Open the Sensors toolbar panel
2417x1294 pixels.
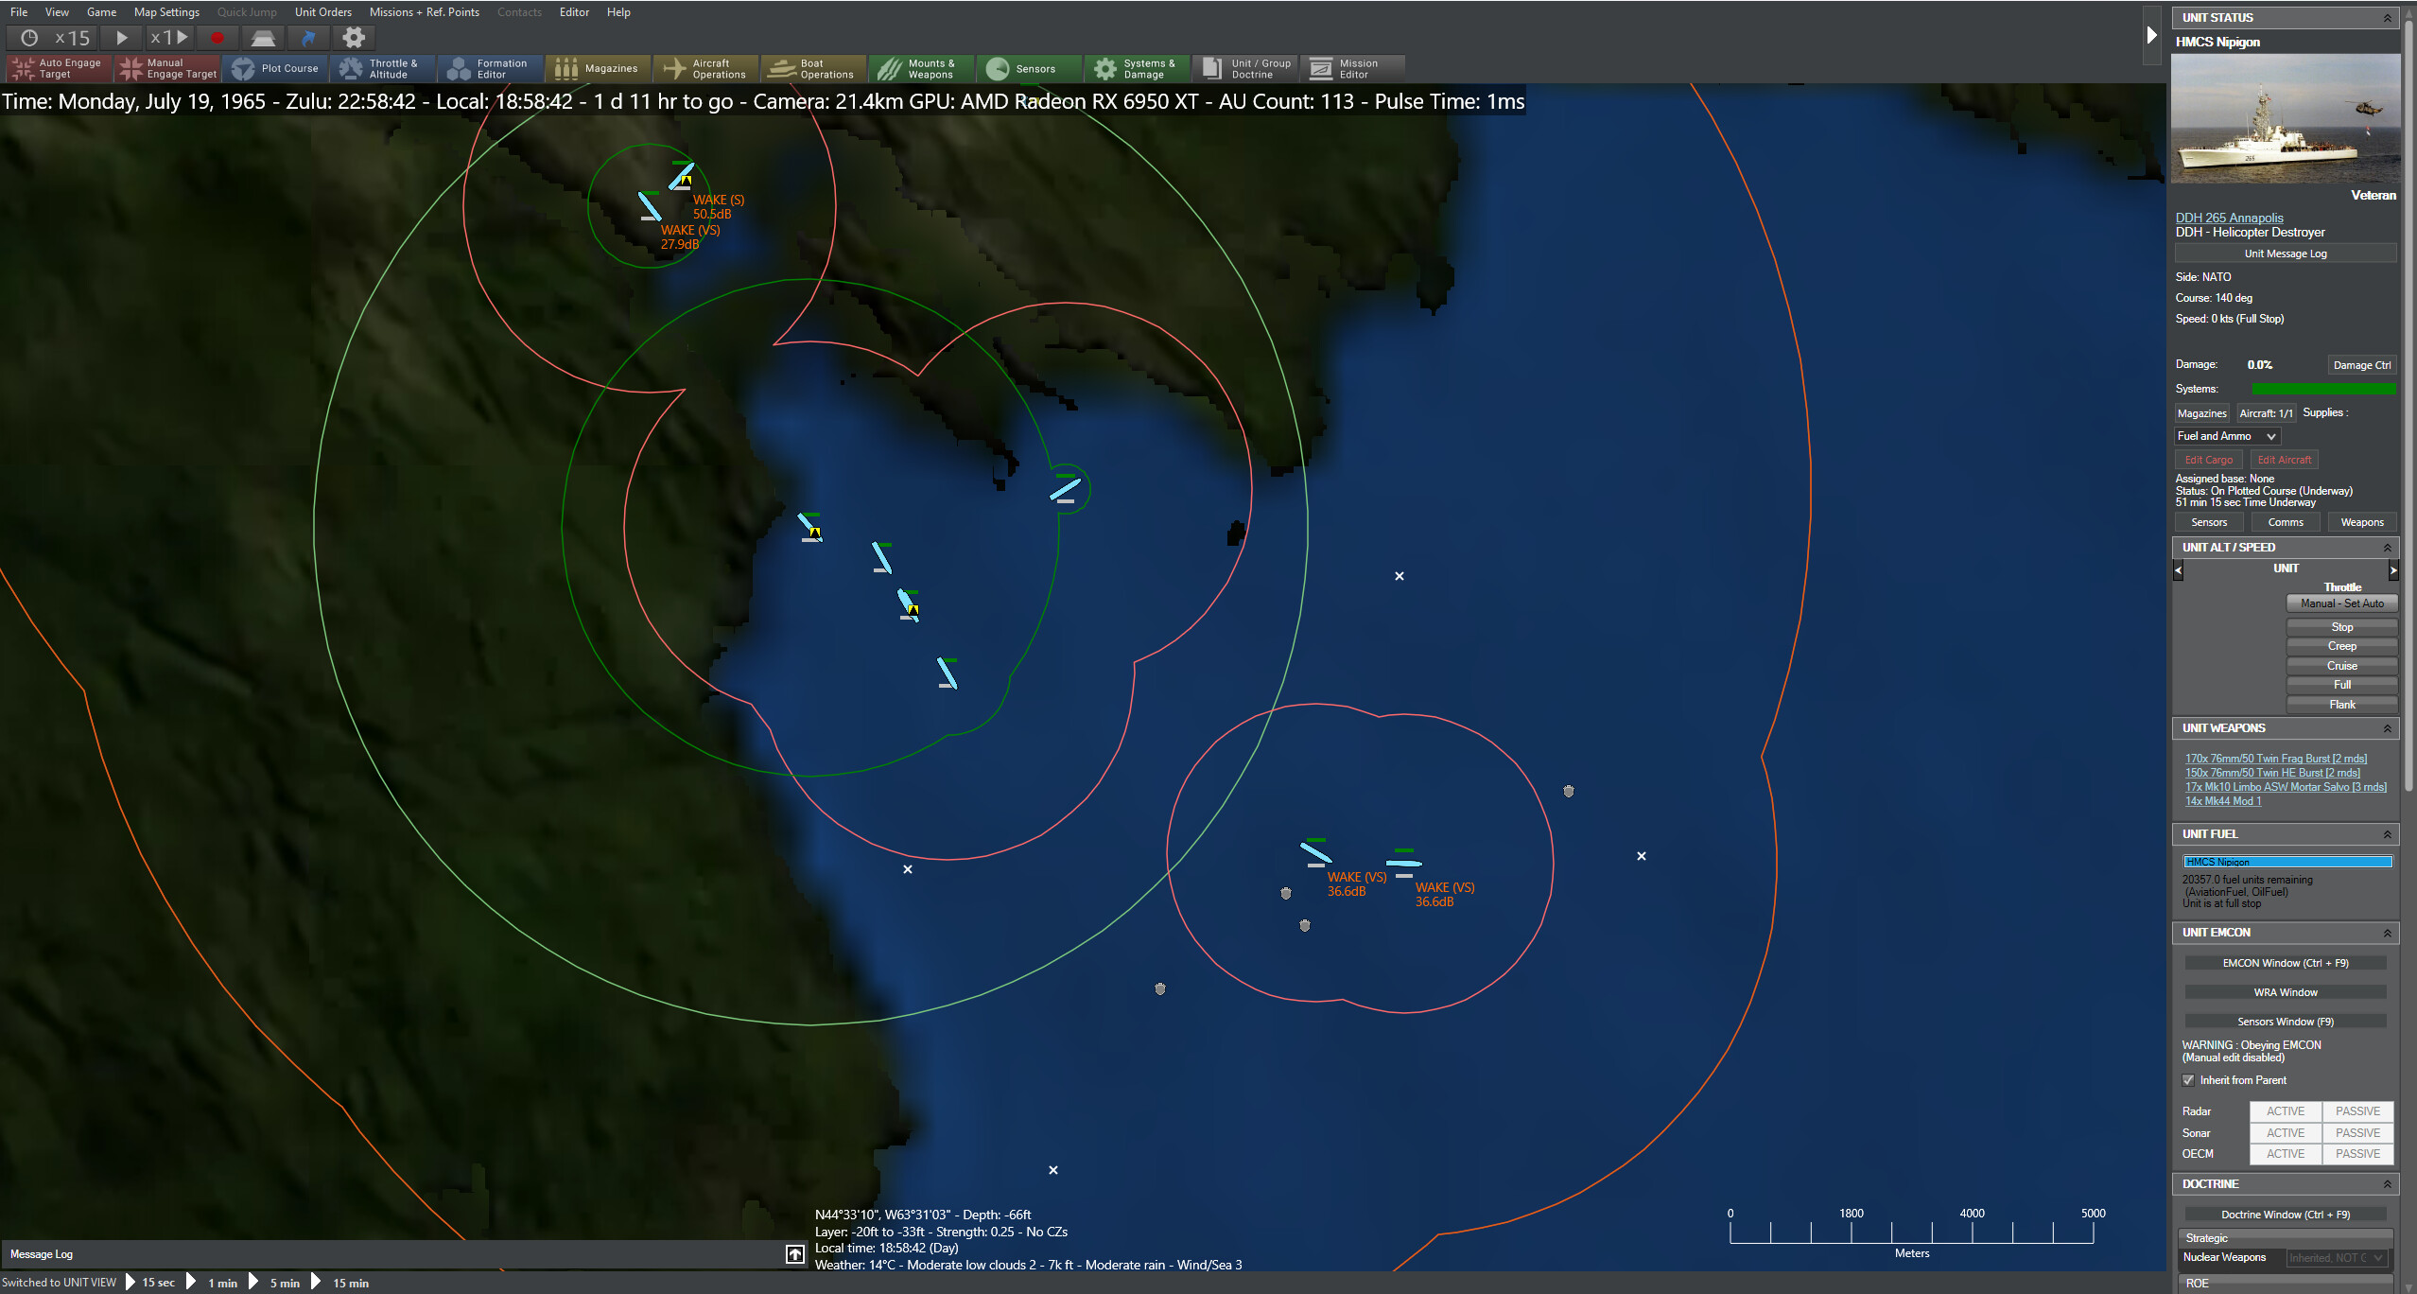coord(1029,67)
